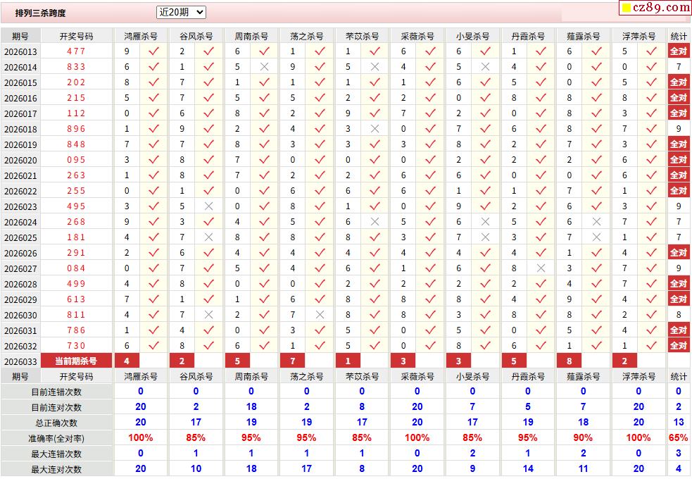The image size is (692, 479).
Task: Click the 准确率(全对率) row label
Action: [x=56, y=438]
